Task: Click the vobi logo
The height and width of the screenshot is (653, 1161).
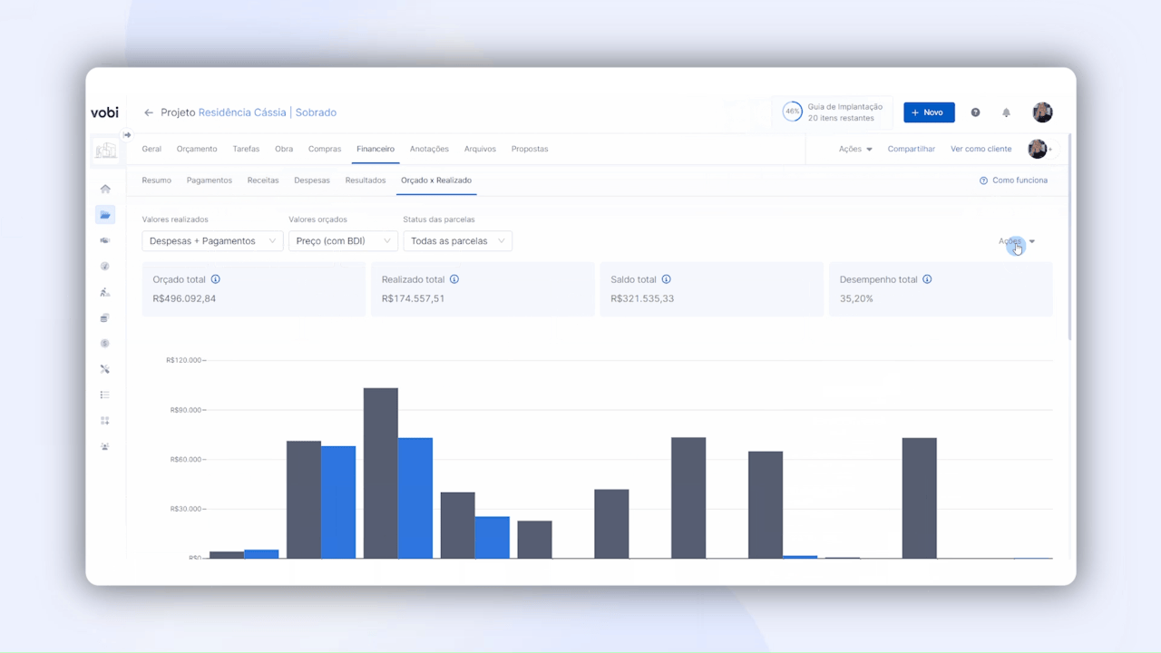Action: point(104,112)
